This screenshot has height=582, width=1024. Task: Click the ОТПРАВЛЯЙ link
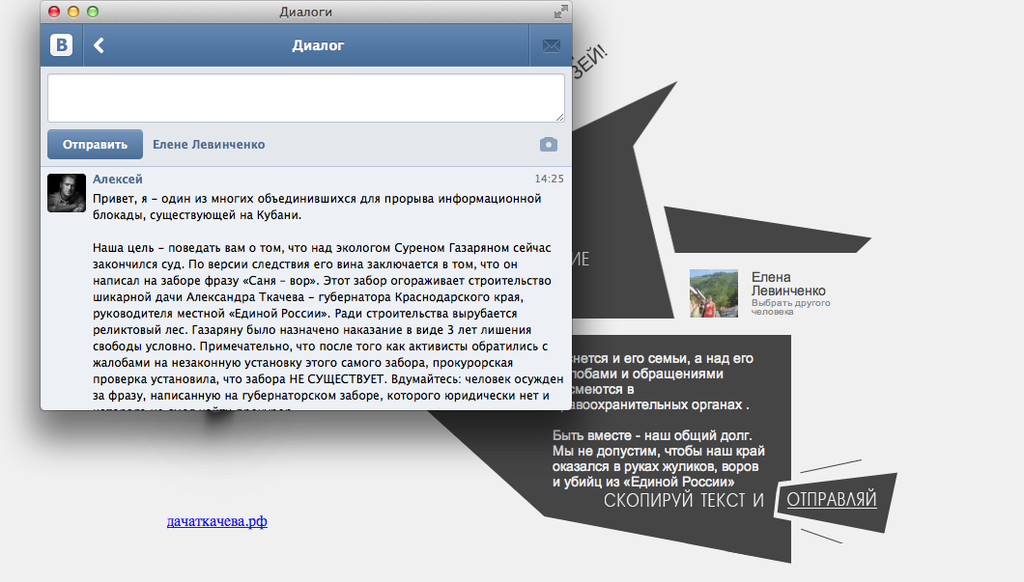point(832,500)
